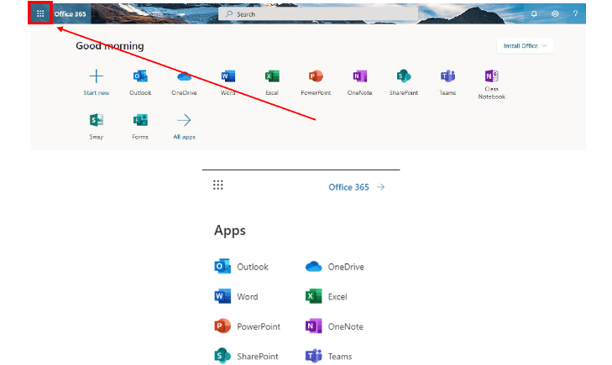The width and height of the screenshot is (612, 365).
Task: Open OneDrive from the top app row
Action: pyautogui.click(x=184, y=82)
